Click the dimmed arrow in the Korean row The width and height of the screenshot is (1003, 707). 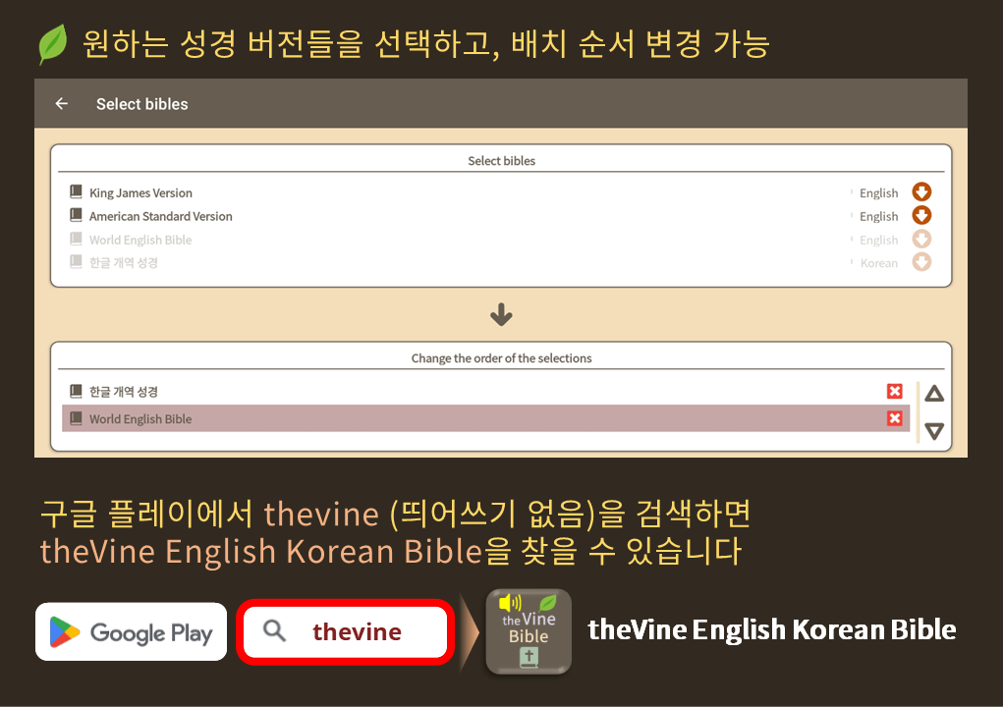coord(921,262)
